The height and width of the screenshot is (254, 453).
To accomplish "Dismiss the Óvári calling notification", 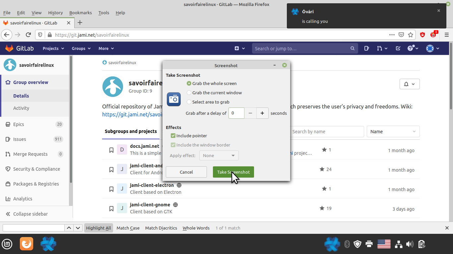I will (439, 11).
